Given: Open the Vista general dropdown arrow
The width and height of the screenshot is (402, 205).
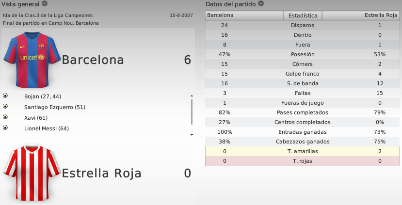Looking at the screenshot, I should tap(45, 3).
